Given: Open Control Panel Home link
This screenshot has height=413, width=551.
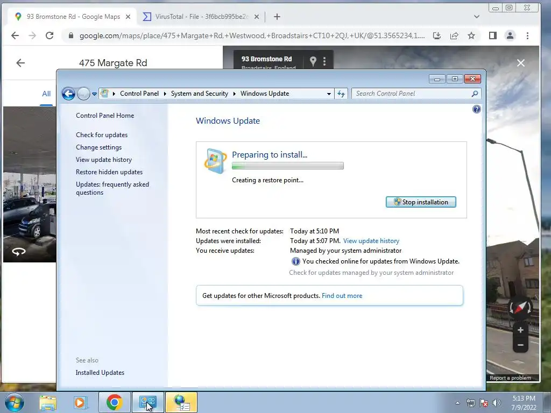Looking at the screenshot, I should point(105,116).
